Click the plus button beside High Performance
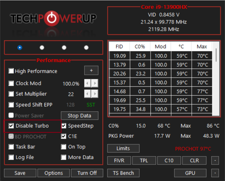 point(91,71)
